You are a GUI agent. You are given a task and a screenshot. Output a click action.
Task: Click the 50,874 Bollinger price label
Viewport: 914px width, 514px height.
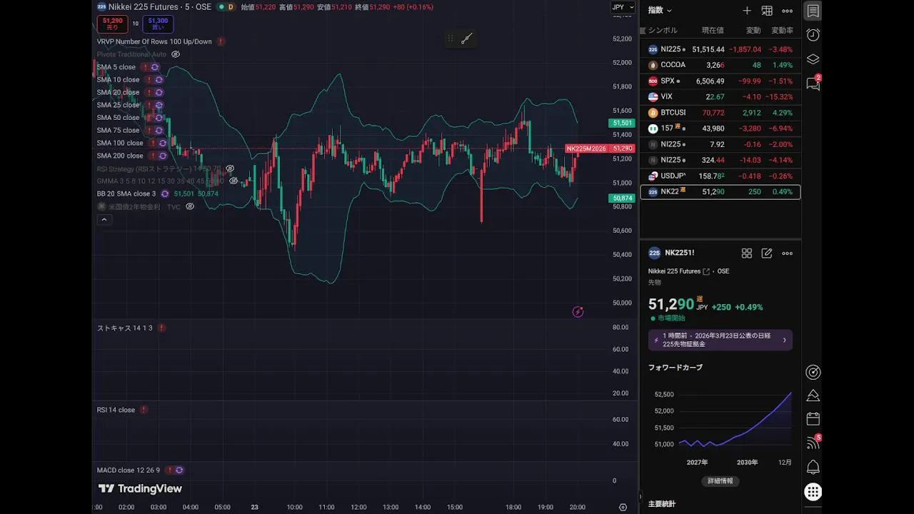[x=621, y=198]
